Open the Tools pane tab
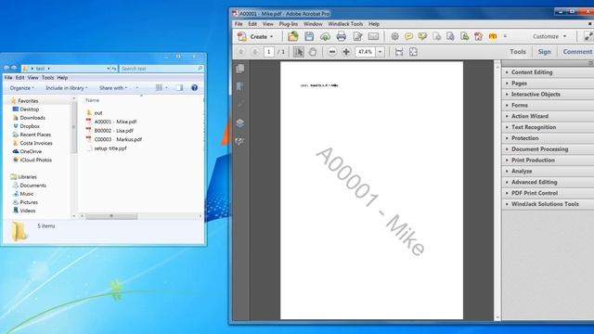This screenshot has width=594, height=334. point(518,52)
